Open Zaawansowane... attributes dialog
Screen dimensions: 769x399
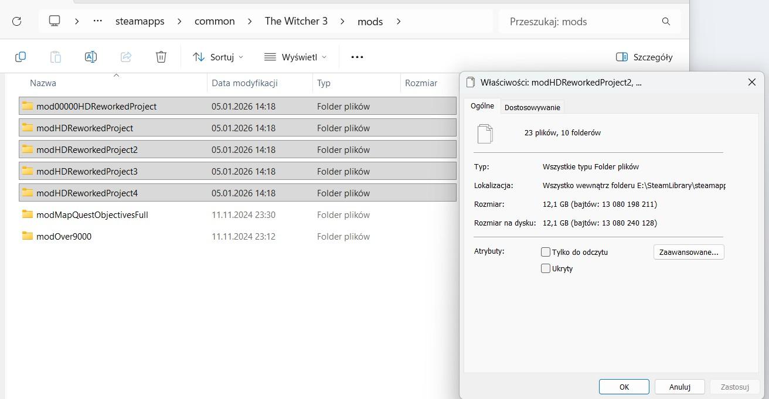coord(689,252)
